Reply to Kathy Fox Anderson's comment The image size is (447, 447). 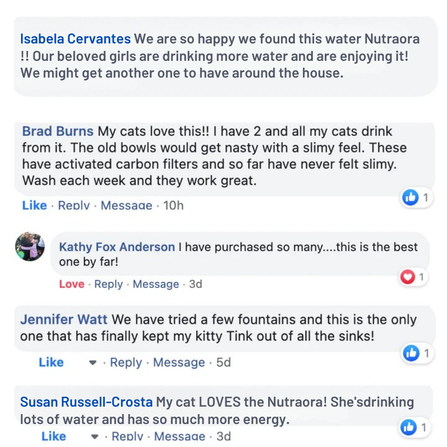tap(109, 284)
